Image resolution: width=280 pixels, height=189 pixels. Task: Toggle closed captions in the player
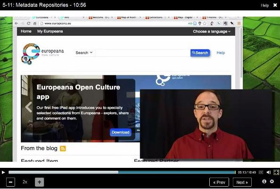click(x=261, y=172)
